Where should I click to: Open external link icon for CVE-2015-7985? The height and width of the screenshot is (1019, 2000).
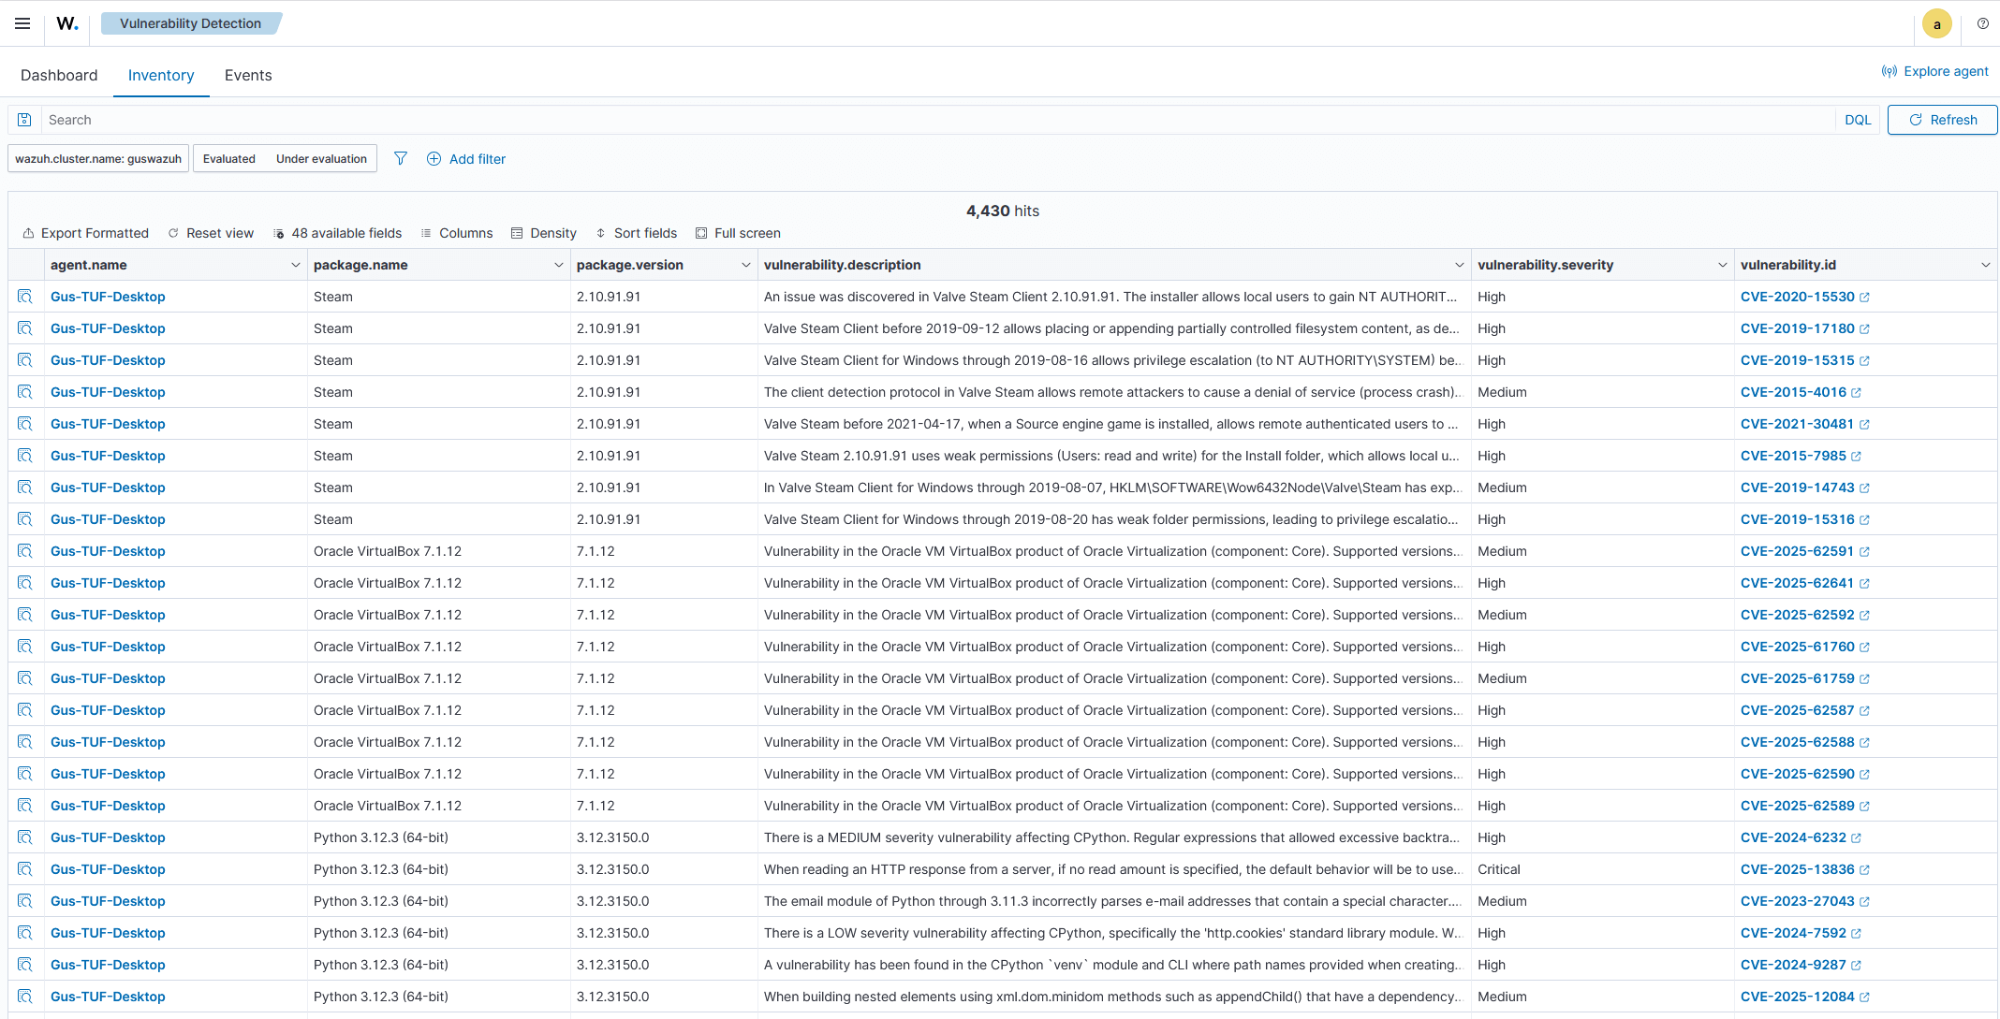(x=1856, y=457)
